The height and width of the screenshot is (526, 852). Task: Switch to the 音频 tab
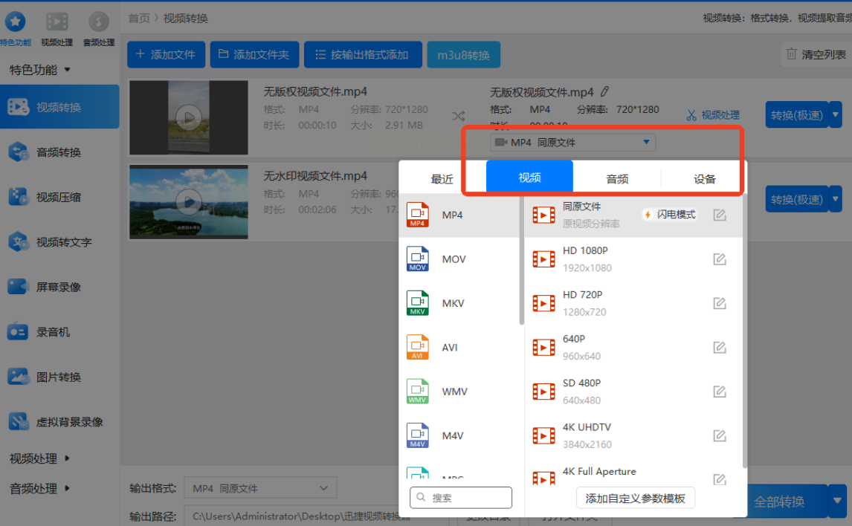click(x=617, y=178)
